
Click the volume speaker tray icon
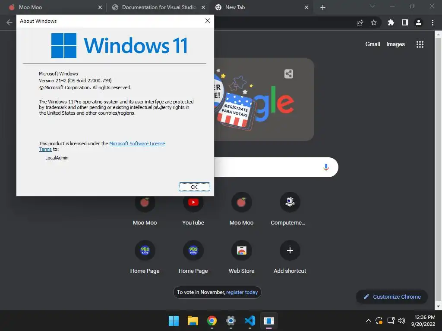click(x=401, y=321)
